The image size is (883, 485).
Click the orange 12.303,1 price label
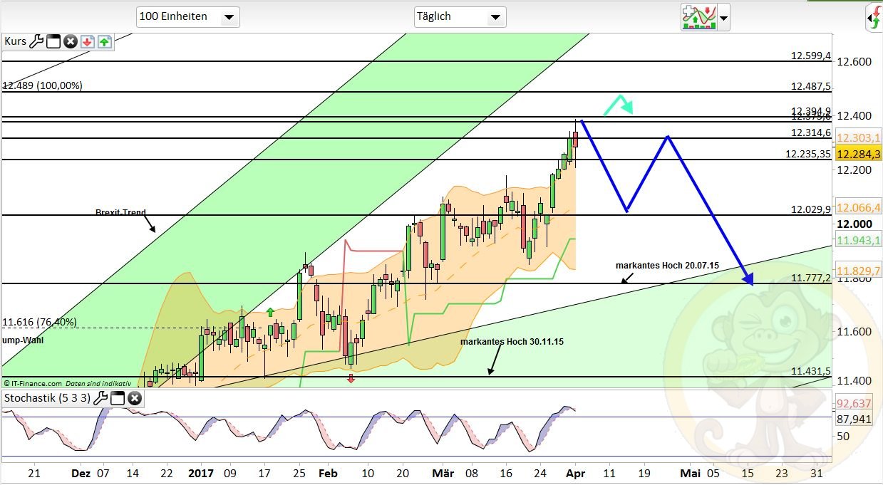[857, 138]
